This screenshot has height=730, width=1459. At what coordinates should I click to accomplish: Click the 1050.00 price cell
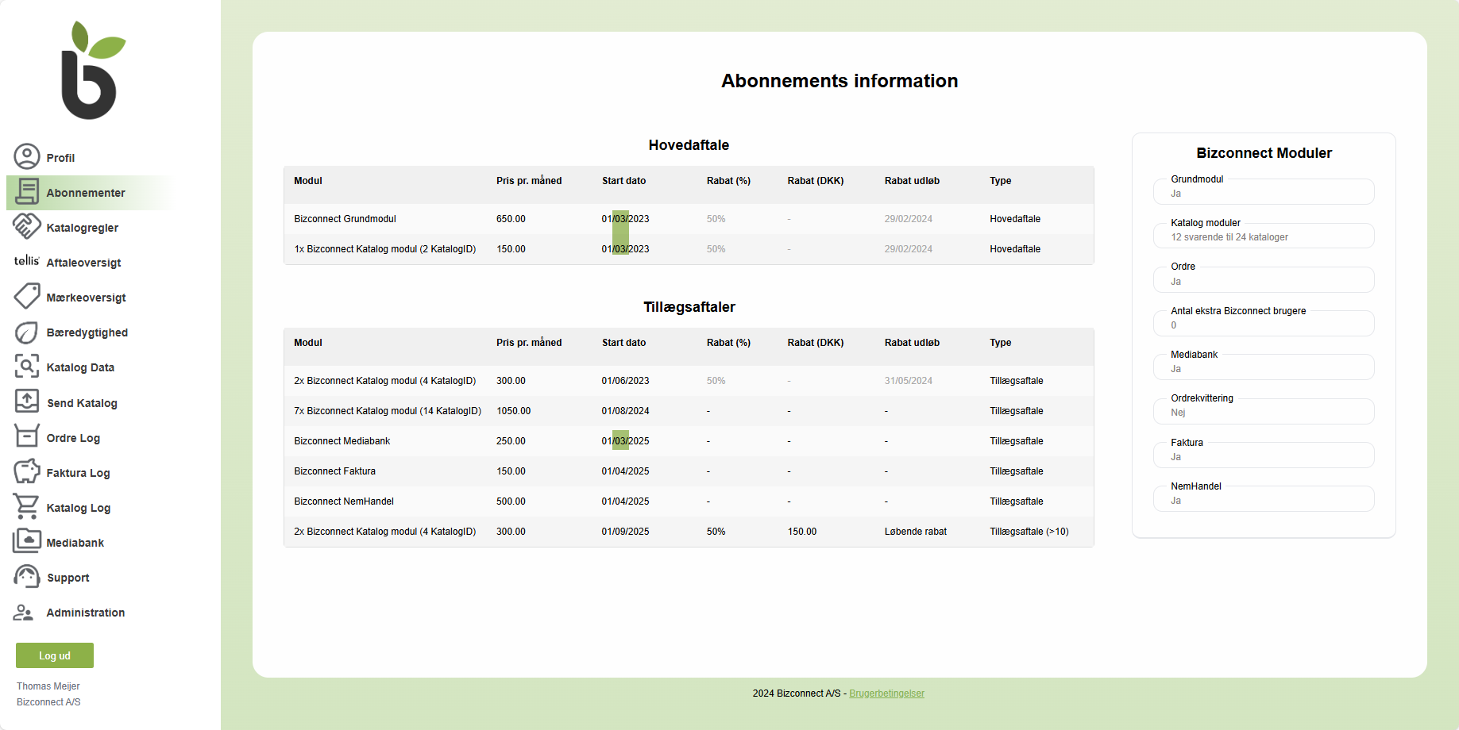click(x=513, y=411)
